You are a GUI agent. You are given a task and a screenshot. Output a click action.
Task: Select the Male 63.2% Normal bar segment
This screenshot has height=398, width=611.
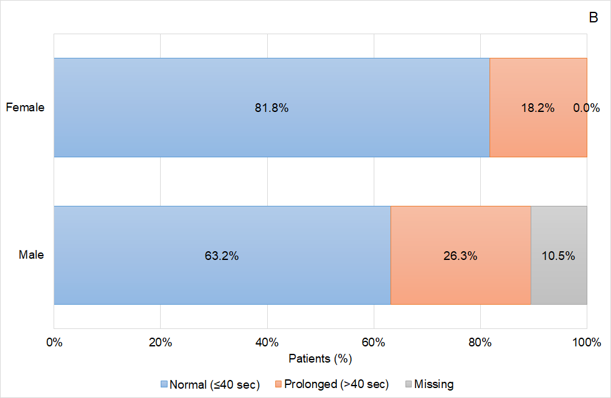[222, 256]
